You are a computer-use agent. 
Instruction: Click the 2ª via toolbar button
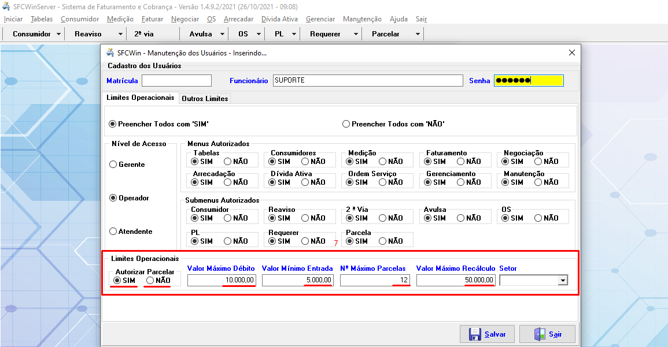143,34
